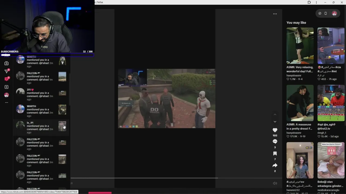Open 'ASMR: Very relaxing' video thumbnail
Screen dimensions: 346x194
tap(300, 46)
